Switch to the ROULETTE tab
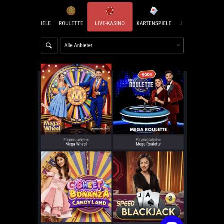Image resolution: width=224 pixels, height=224 pixels. click(71, 23)
